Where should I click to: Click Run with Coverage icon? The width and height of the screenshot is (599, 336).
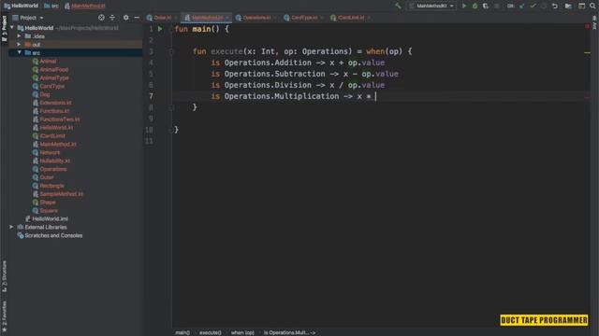486,6
